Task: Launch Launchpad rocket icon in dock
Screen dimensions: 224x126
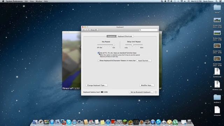Action: pos(41,122)
